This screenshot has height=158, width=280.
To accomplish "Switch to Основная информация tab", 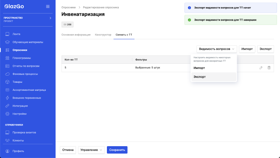I will tap(76, 35).
